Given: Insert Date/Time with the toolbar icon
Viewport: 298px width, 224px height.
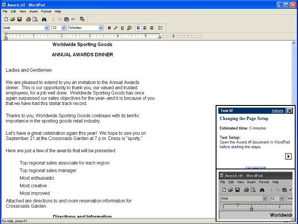Looking at the screenshot, I should coord(82,19).
